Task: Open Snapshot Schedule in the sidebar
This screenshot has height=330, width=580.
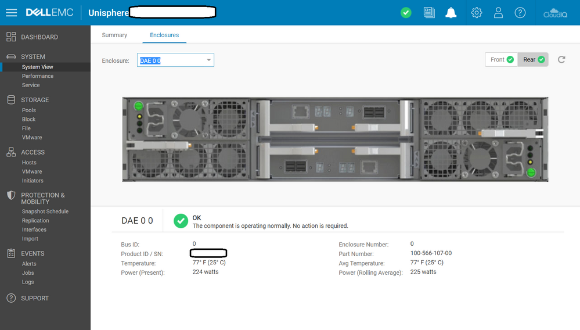Action: pyautogui.click(x=45, y=211)
